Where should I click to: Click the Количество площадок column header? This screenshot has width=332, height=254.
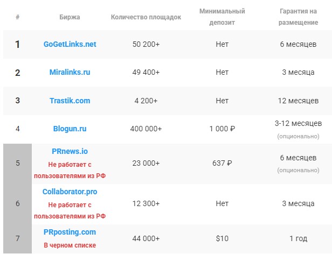[x=146, y=17]
